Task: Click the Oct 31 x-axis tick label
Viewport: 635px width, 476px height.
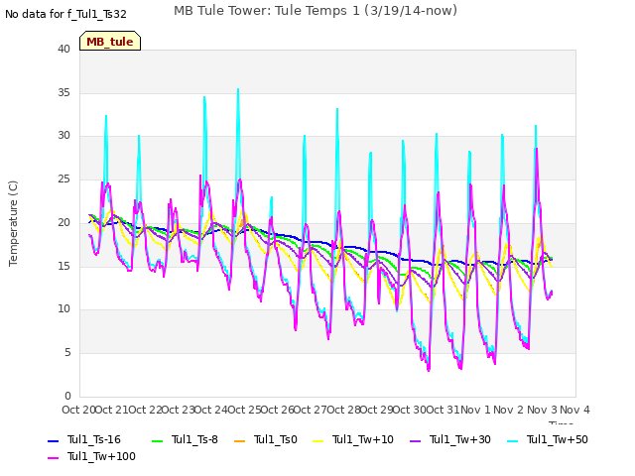Action: (x=444, y=410)
